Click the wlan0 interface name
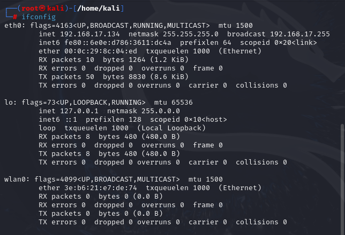 tap(15, 179)
